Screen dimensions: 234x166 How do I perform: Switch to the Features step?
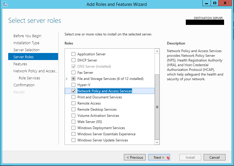tap(20, 64)
